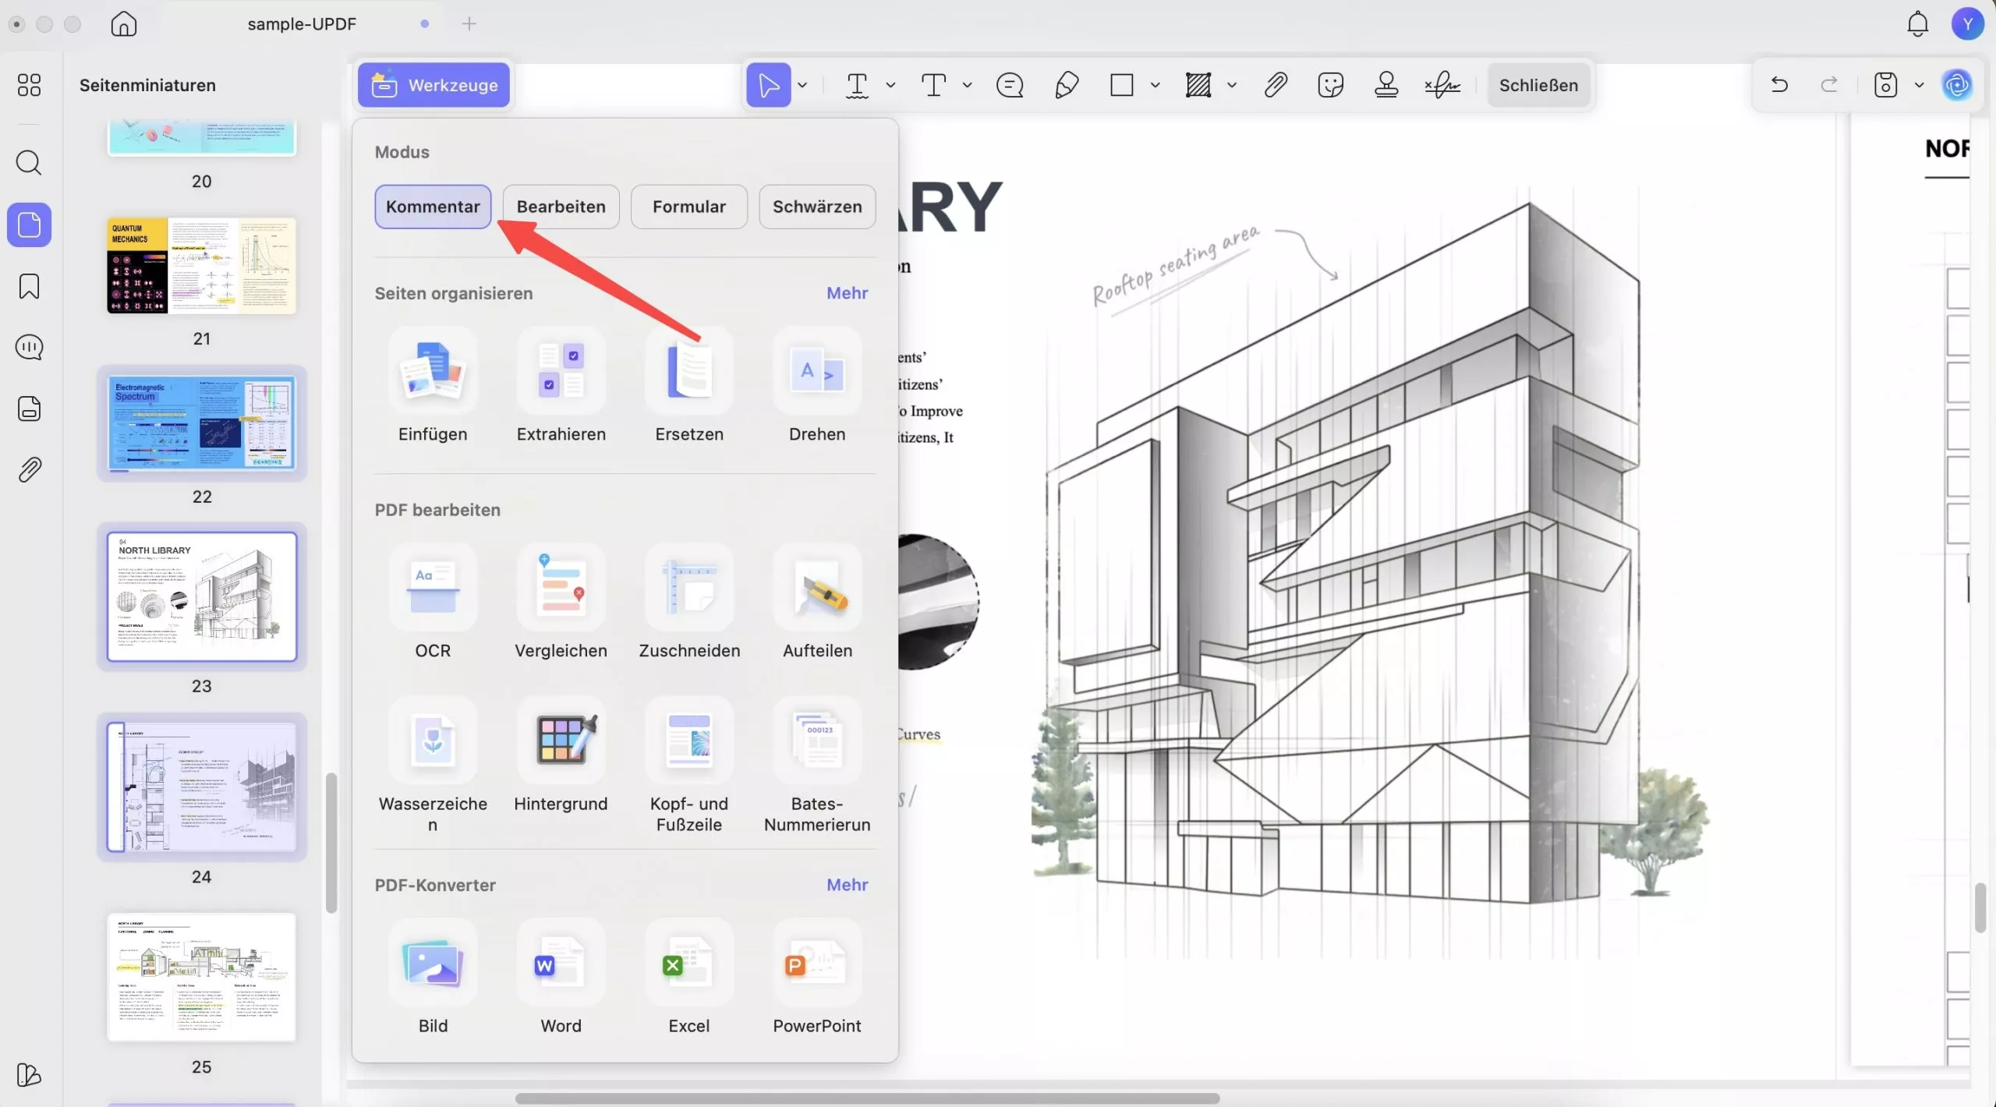This screenshot has height=1107, width=1996.
Task: Open the Wasserzeichen watermark tool
Action: point(433,740)
